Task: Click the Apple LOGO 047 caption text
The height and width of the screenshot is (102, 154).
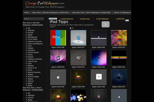Action: [119, 87]
